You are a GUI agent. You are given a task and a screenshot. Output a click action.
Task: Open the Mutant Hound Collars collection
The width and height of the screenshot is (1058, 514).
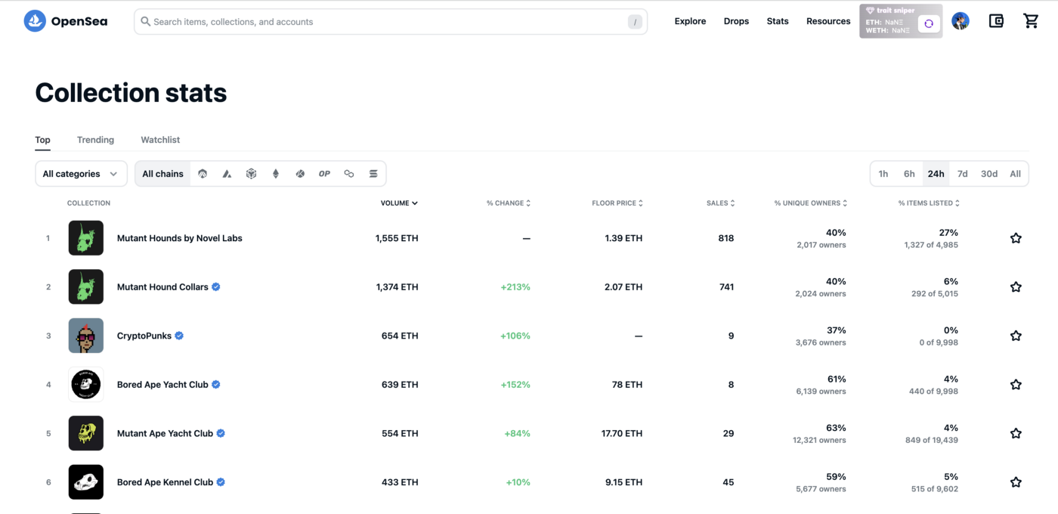162,287
